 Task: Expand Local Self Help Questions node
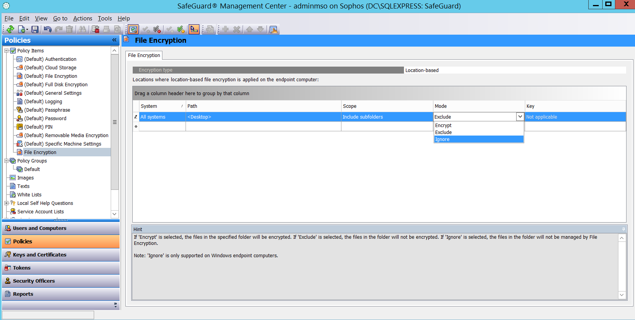[x=6, y=203]
